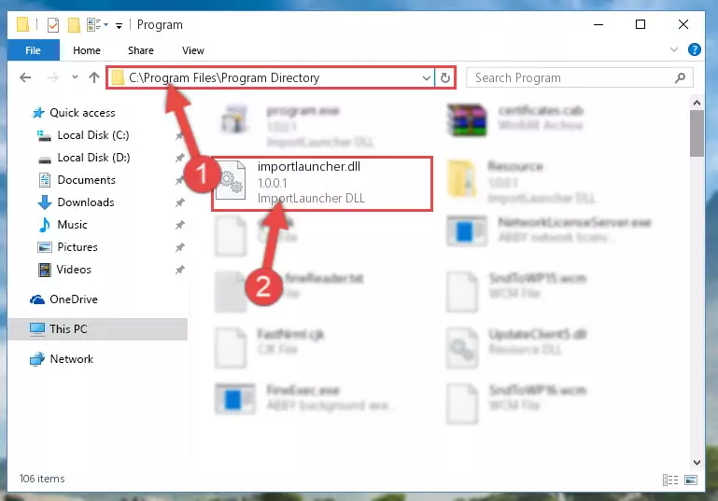Open Pictures in the sidebar

point(68,247)
